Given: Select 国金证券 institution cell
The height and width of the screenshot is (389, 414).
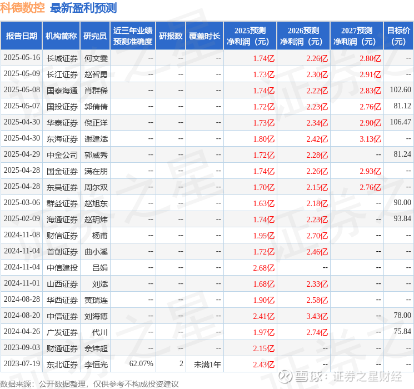Looking at the screenshot, I should click(62, 171).
